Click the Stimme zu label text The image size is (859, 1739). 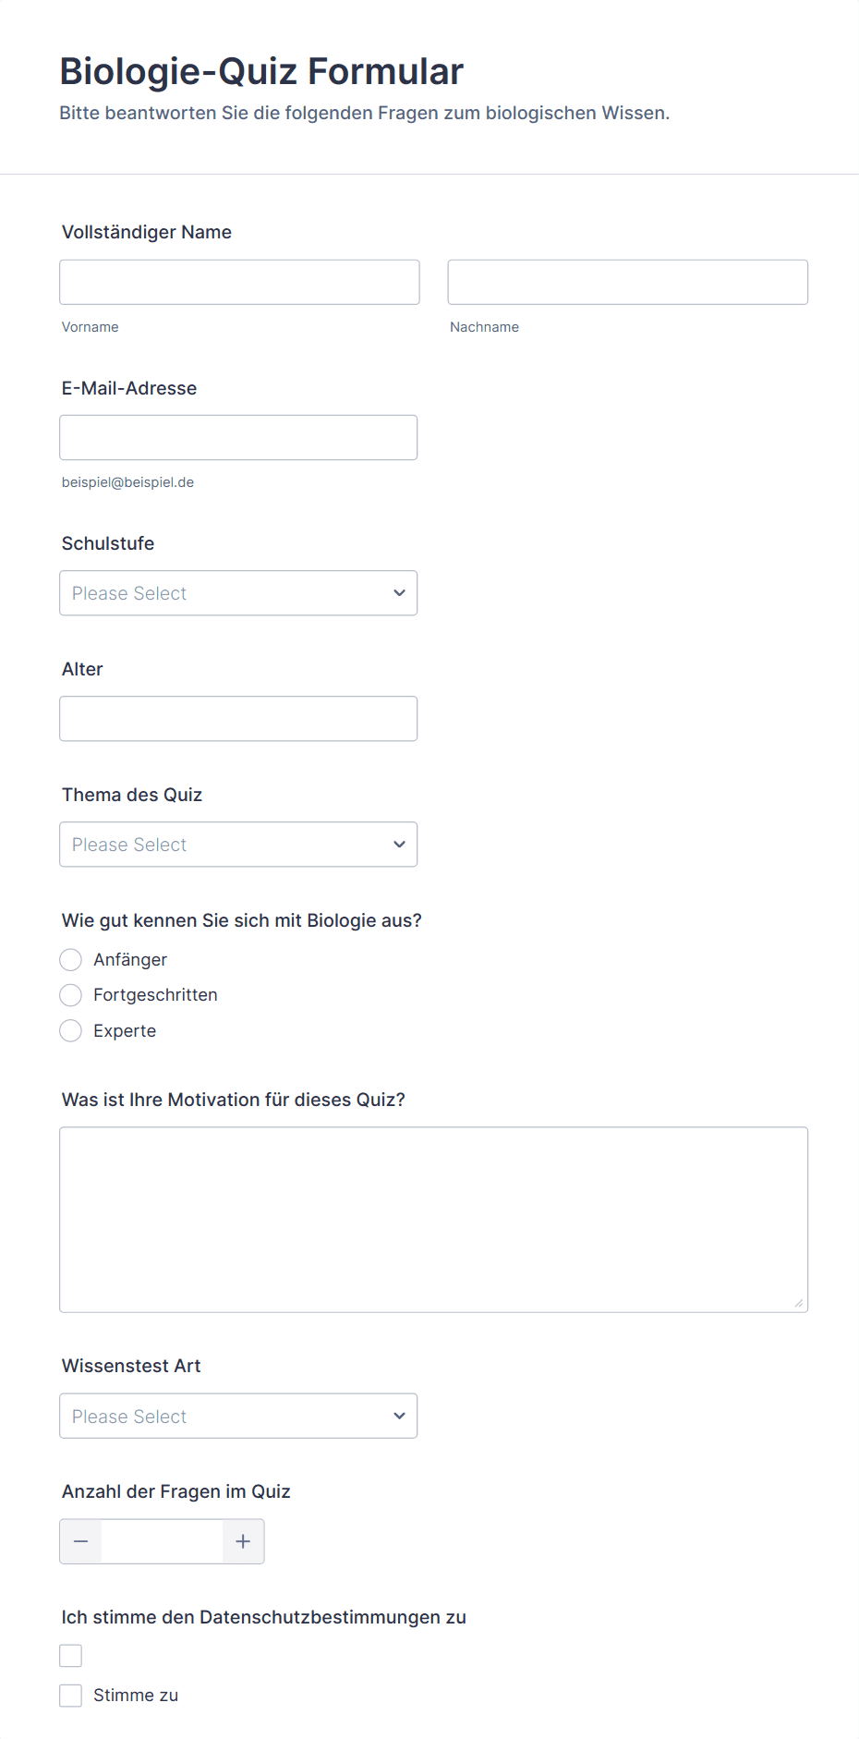click(136, 1696)
